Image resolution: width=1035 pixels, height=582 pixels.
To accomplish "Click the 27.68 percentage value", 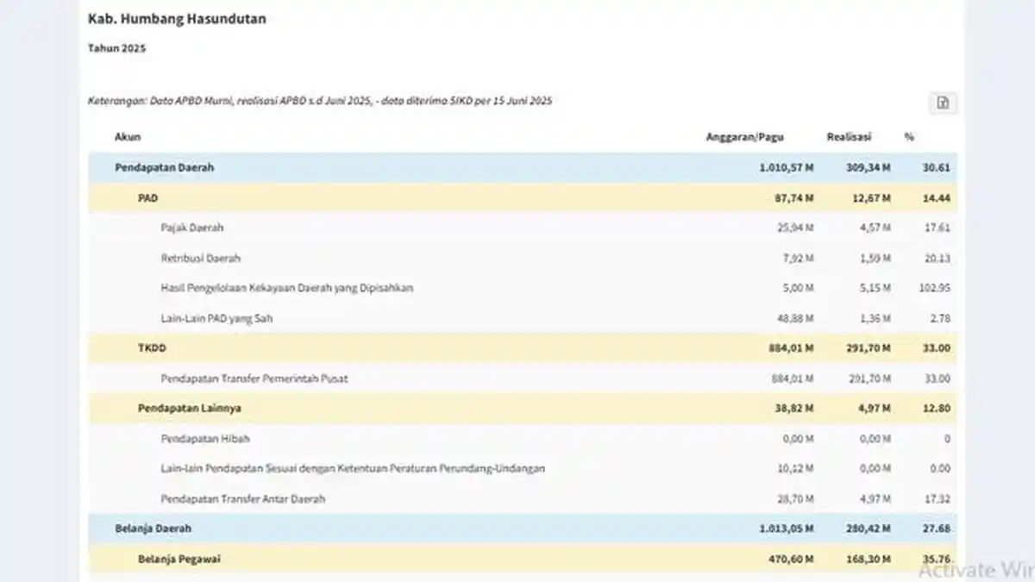I will coord(937,529).
